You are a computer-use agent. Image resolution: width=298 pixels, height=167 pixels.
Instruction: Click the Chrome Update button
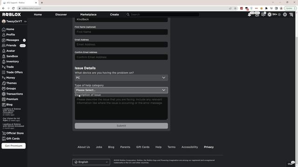click(290, 8)
